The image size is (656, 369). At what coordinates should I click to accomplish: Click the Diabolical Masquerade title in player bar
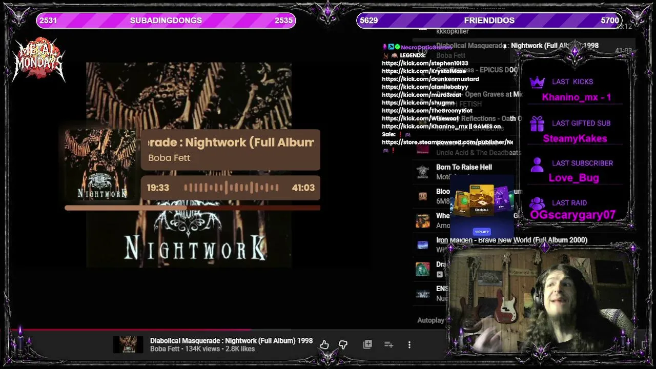231,341
